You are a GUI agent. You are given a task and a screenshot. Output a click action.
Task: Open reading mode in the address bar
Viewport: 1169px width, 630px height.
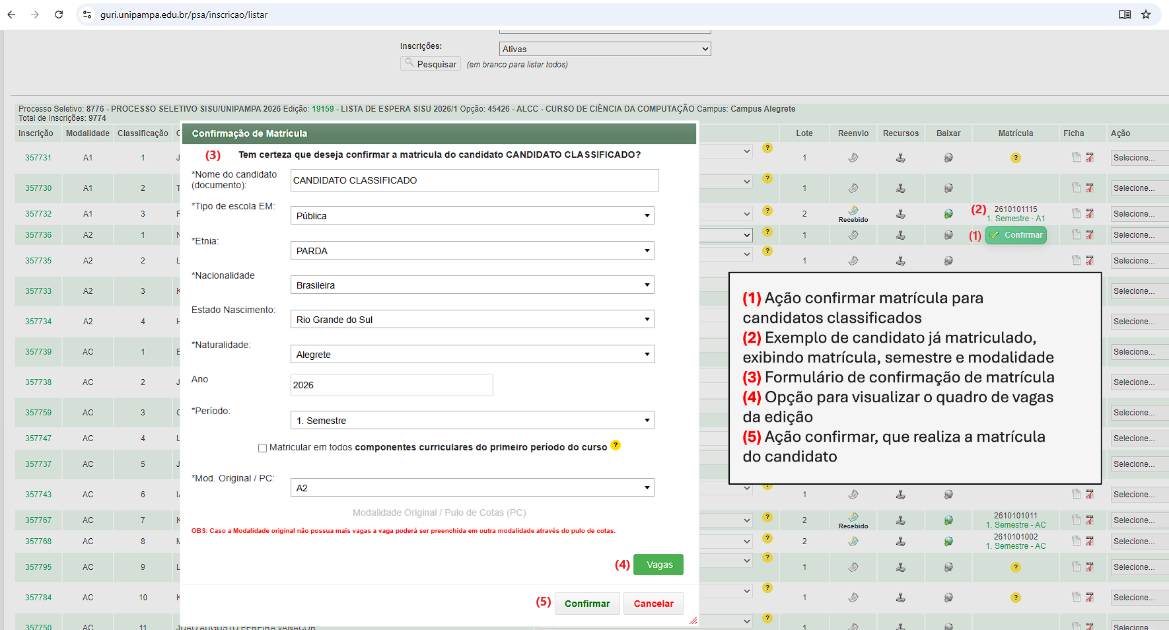coord(1125,15)
